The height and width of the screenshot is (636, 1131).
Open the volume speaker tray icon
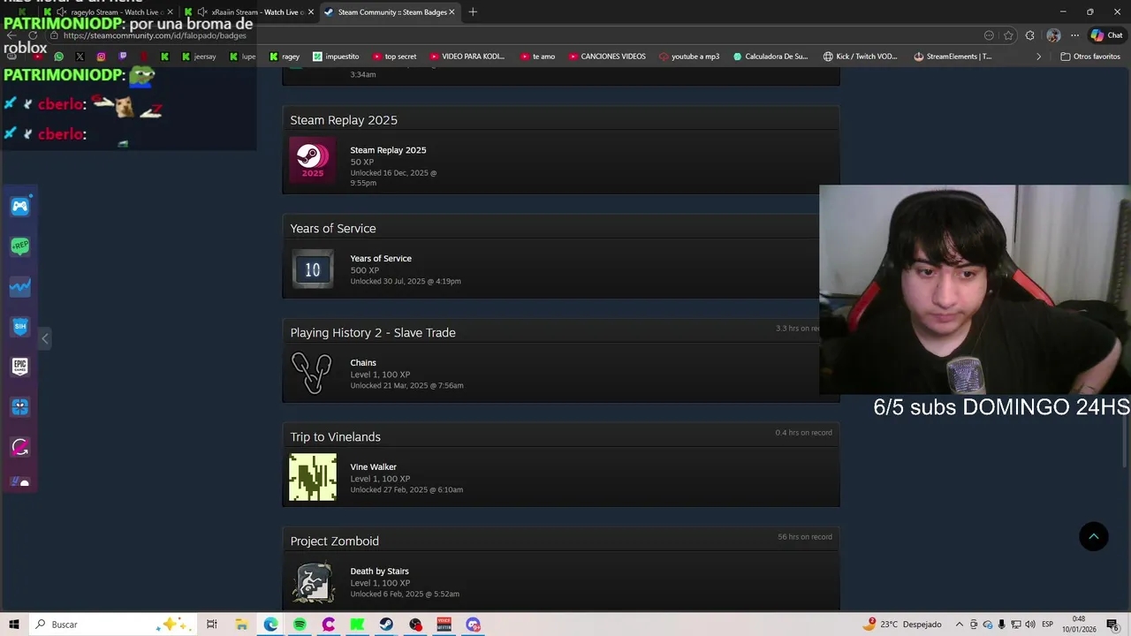(x=1029, y=625)
